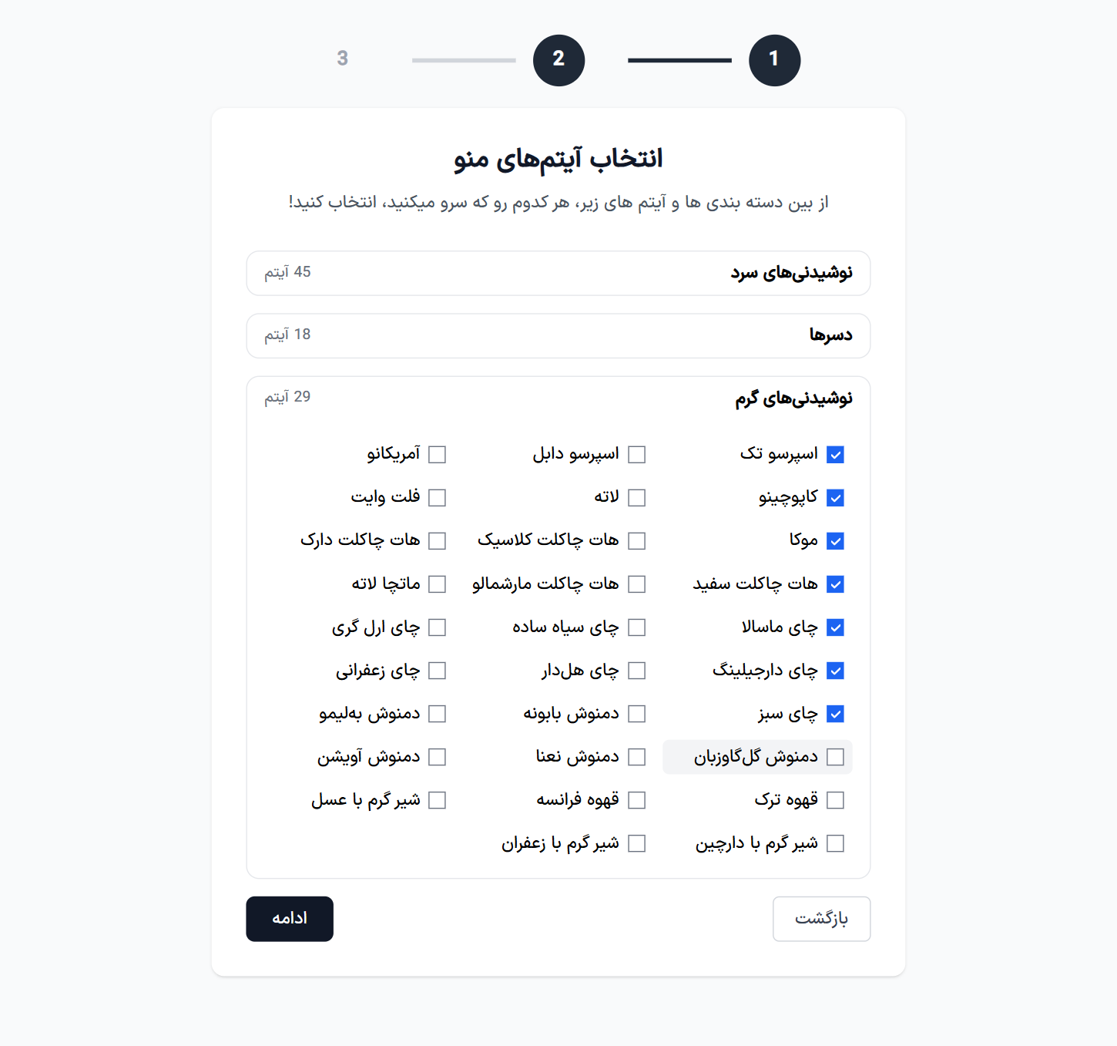Disable چای دارجیلینگ
This screenshot has width=1117, height=1046.
coord(836,670)
